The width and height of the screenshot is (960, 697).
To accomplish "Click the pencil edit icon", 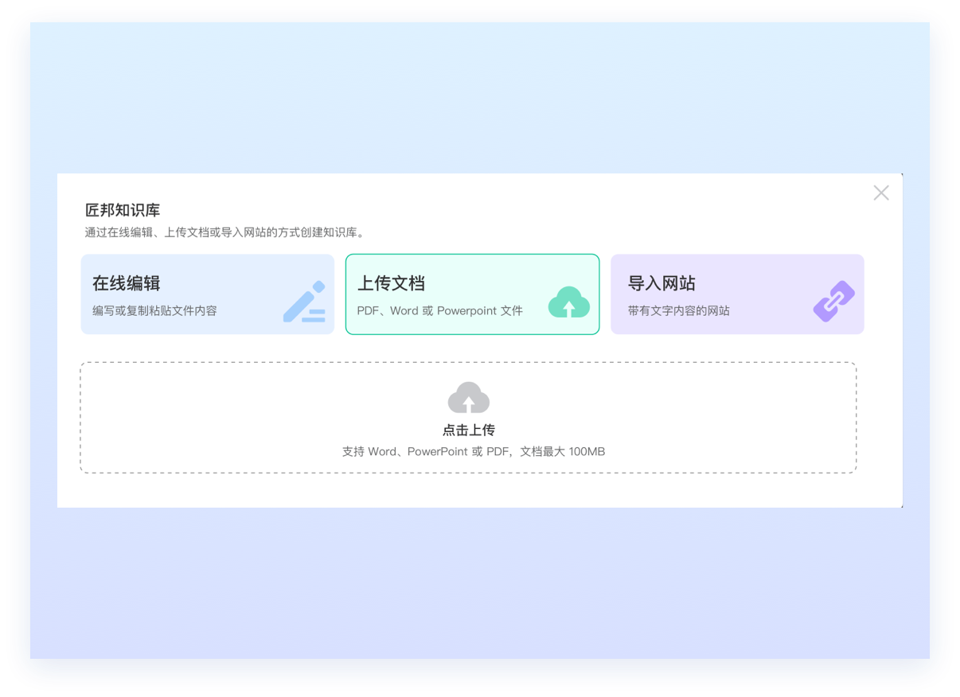I will coord(304,302).
